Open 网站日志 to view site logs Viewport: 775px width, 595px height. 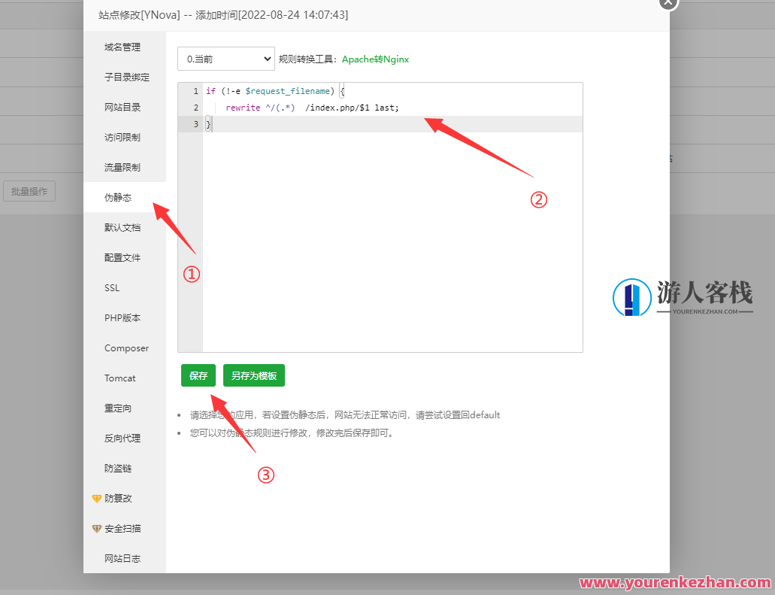(121, 558)
